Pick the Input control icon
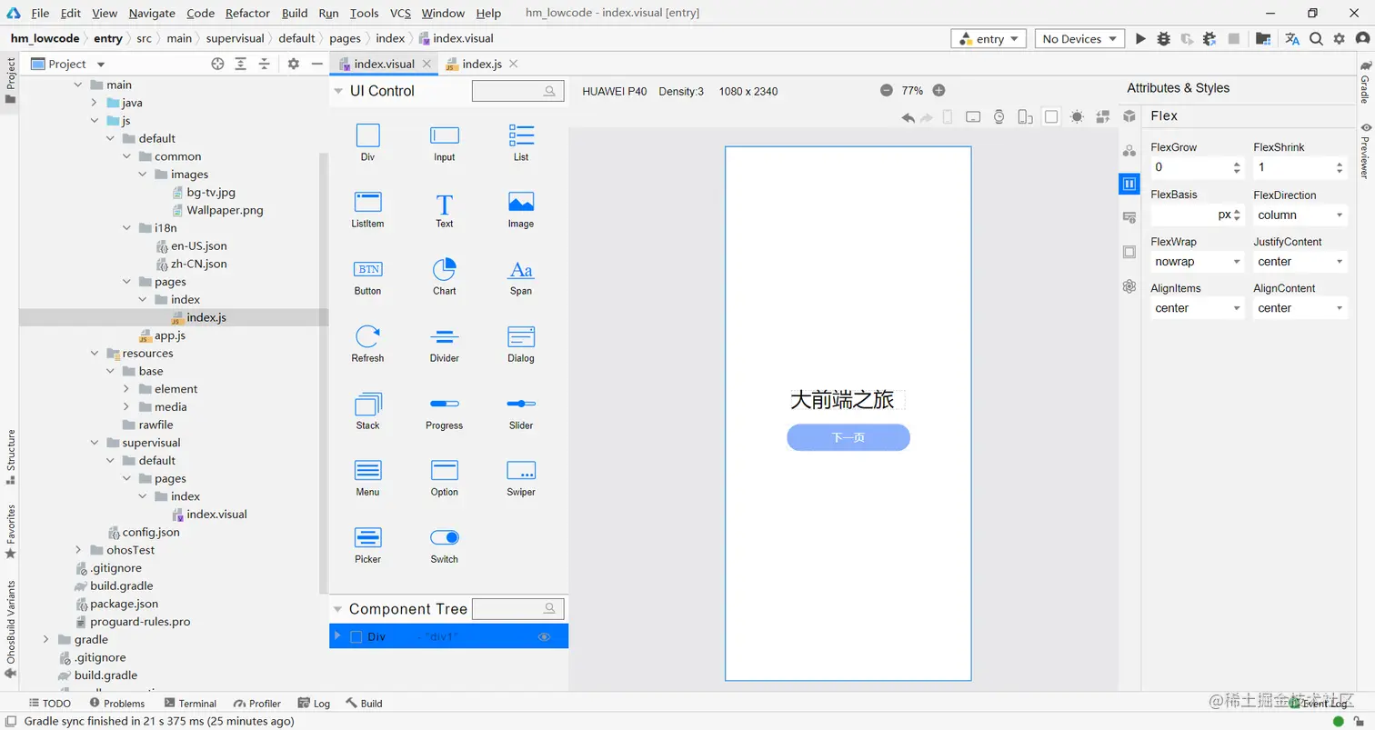1375x730 pixels. (x=444, y=135)
